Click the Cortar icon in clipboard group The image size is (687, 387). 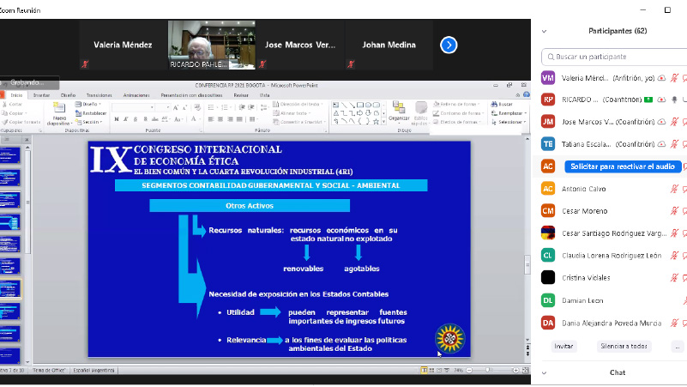coord(15,104)
